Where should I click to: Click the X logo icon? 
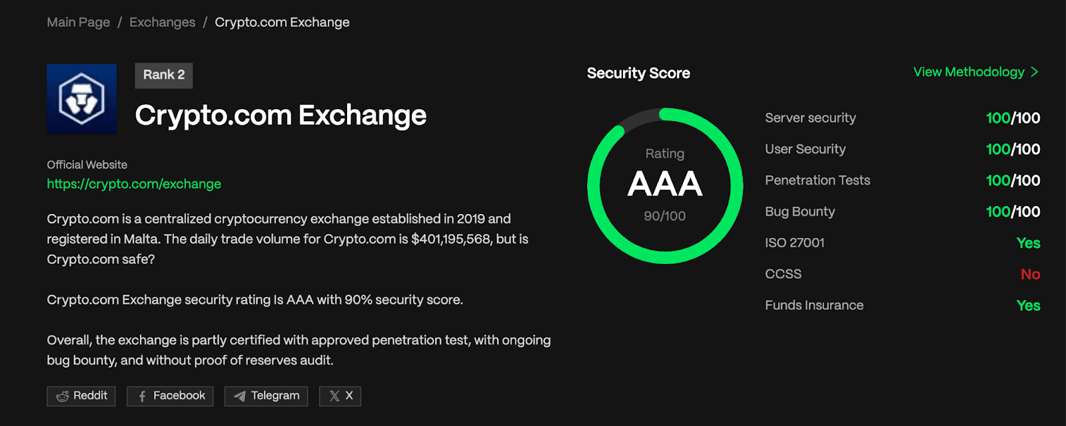(334, 396)
